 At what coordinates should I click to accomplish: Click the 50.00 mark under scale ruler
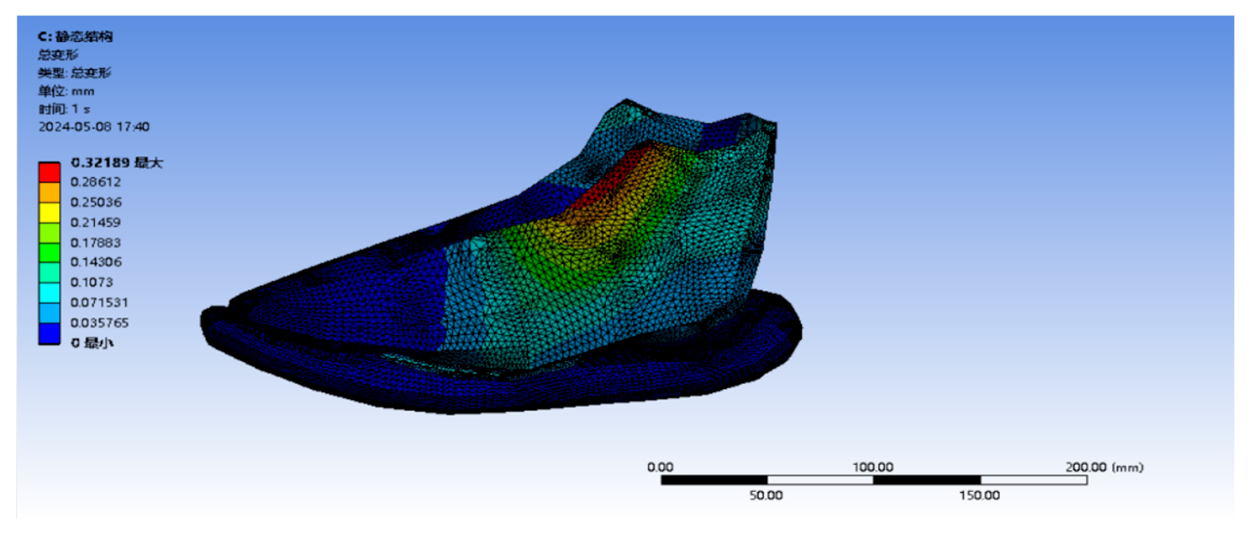pyautogui.click(x=766, y=495)
